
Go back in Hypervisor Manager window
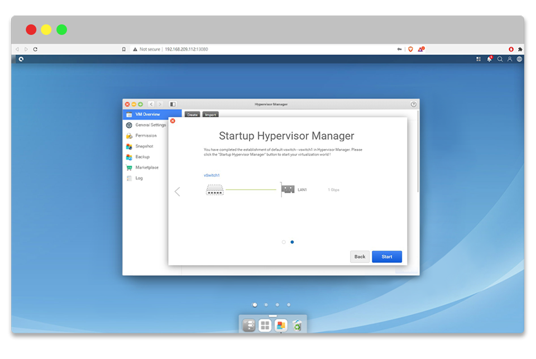(151, 104)
